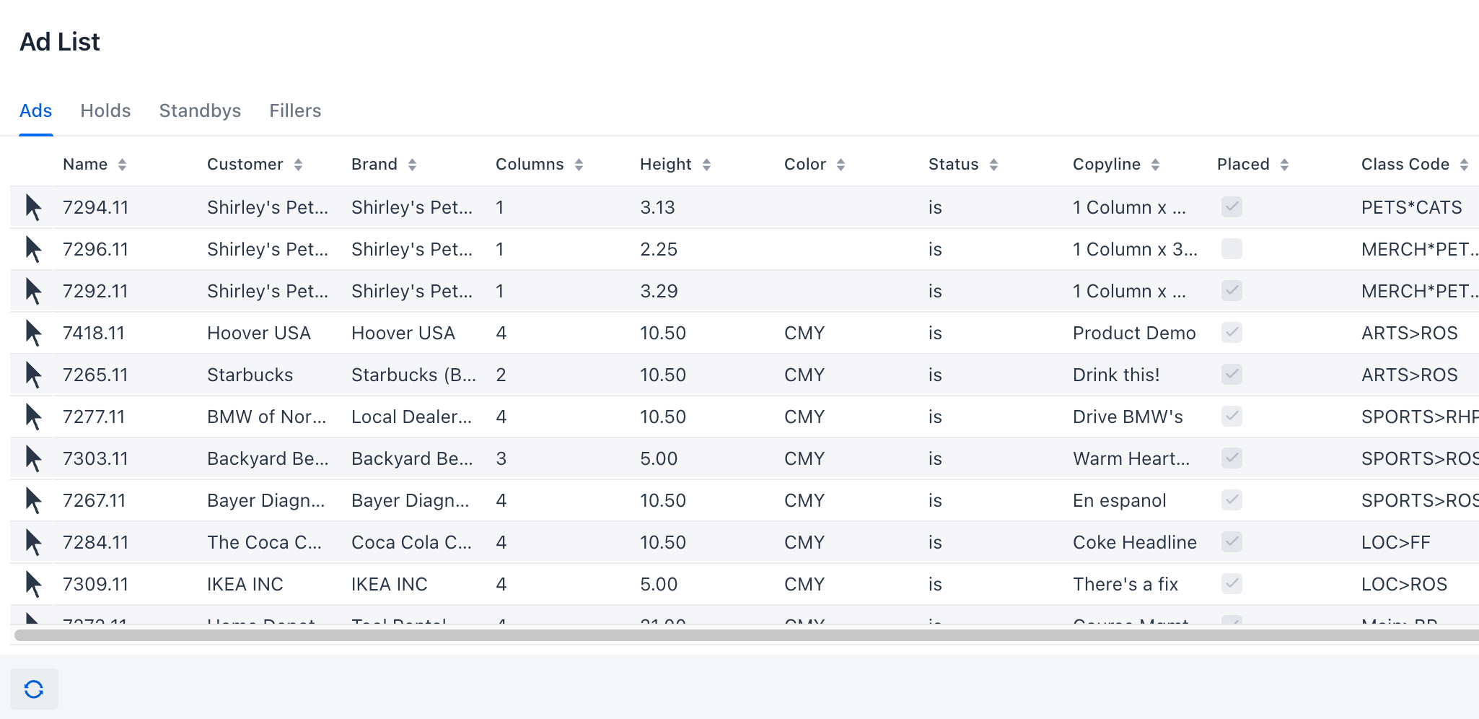Click the arrow icon for ad 7277.11
The width and height of the screenshot is (1479, 719).
[33, 417]
